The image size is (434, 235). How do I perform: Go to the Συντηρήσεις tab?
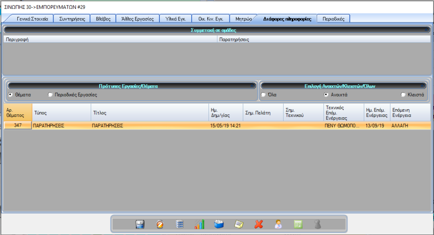[x=72, y=19]
